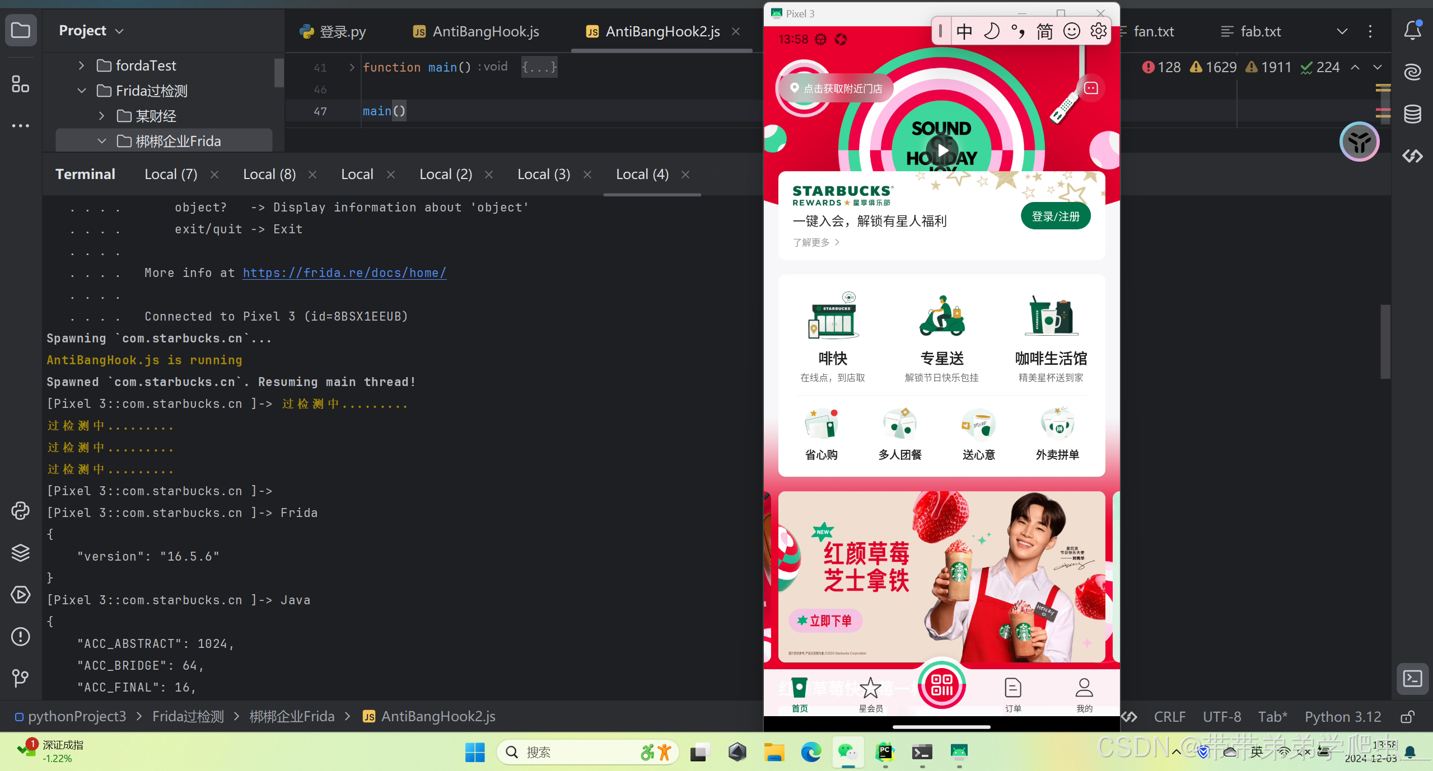Tap the 啡快 in-store pickup icon
This screenshot has width=1433, height=771.
click(x=833, y=316)
